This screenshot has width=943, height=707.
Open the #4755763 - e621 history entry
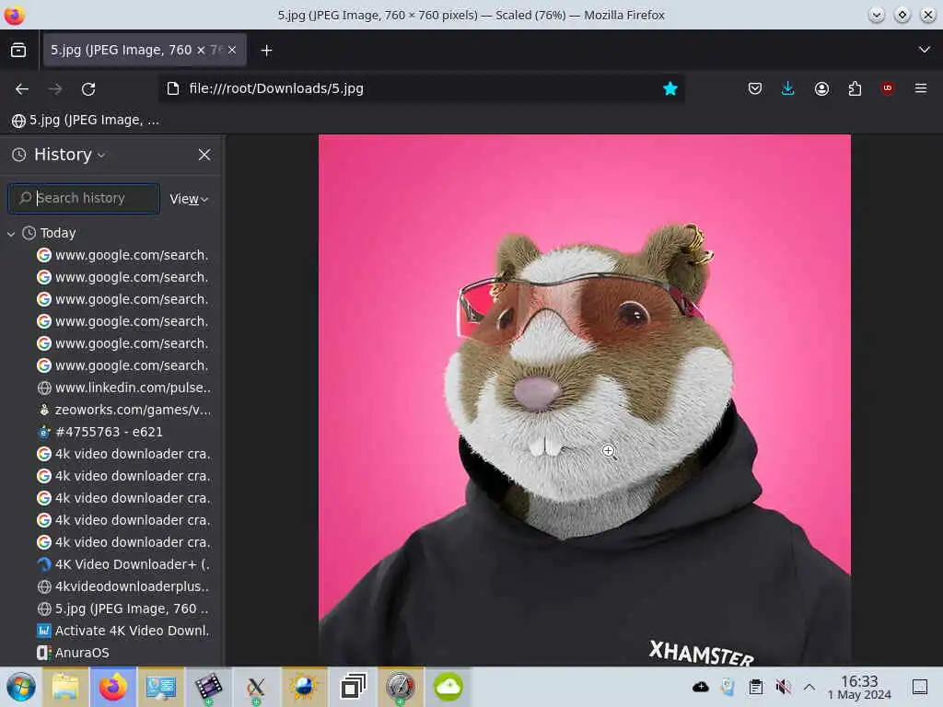click(99, 432)
